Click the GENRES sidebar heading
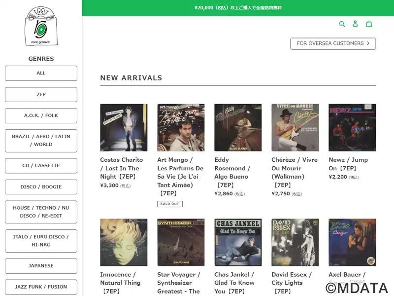 click(41, 59)
